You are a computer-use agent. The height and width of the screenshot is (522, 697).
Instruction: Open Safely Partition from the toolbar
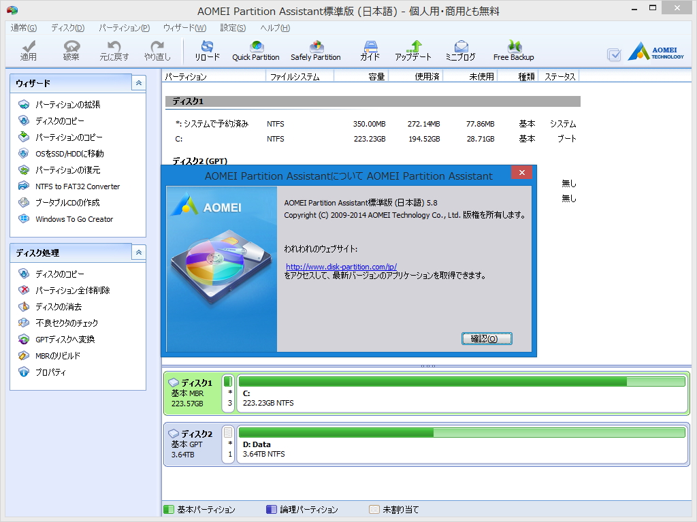[x=316, y=50]
